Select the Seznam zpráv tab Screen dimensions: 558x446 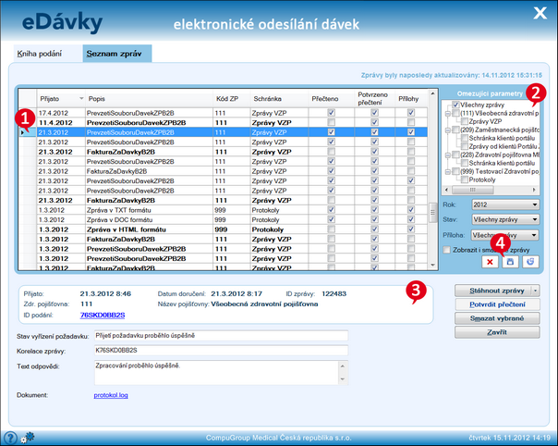coord(117,54)
